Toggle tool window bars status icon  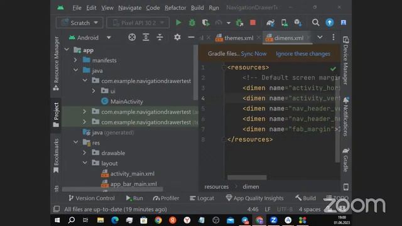click(57, 209)
